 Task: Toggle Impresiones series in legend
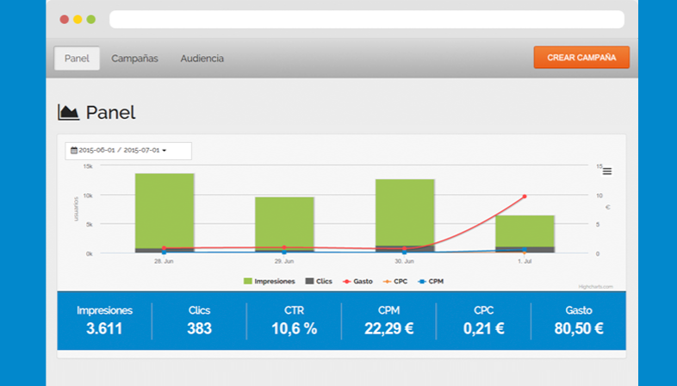point(270,281)
